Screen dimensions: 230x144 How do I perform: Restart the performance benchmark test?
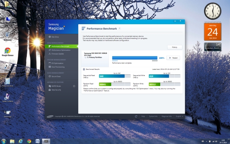point(173,58)
